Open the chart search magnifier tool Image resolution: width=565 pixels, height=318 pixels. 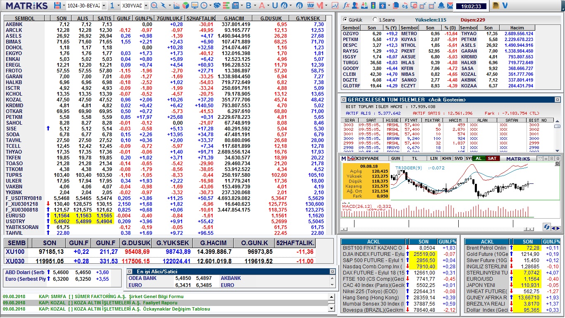coord(154,5)
